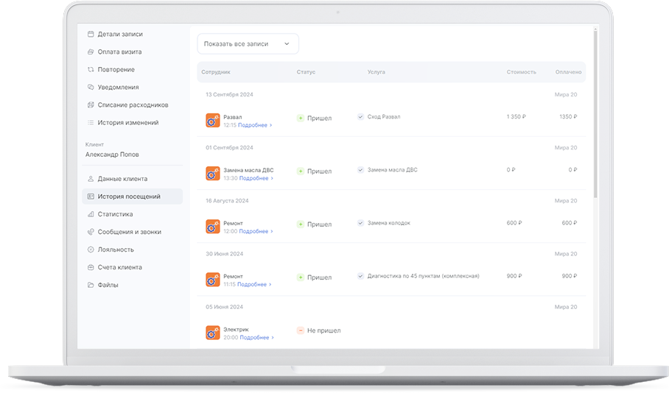Click the vertical scrollbar of the visit list
The height and width of the screenshot is (393, 669).
tap(595, 113)
